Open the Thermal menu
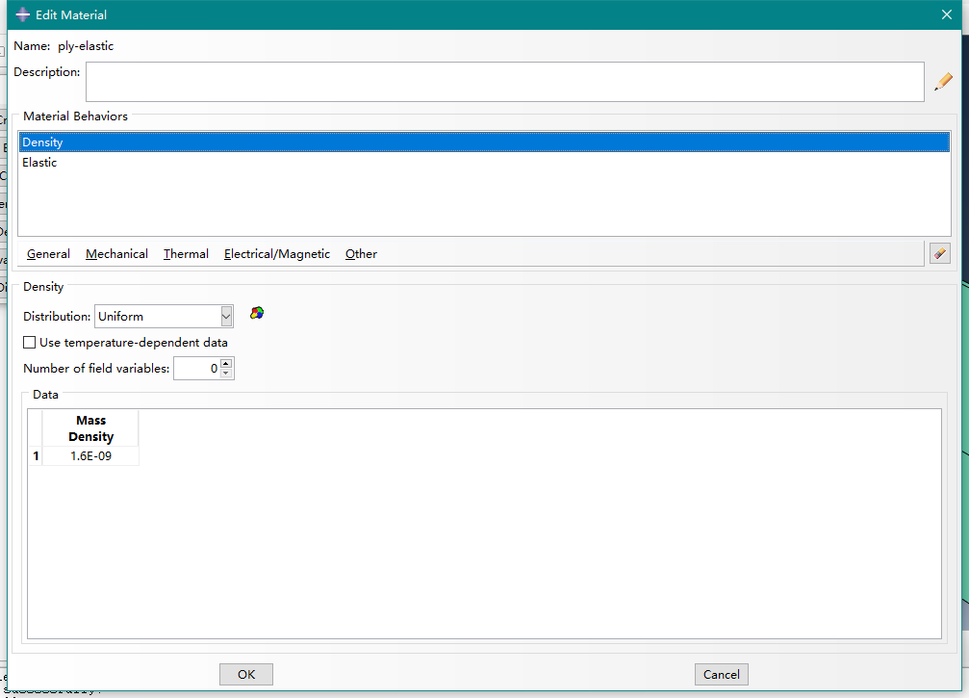 (x=186, y=254)
